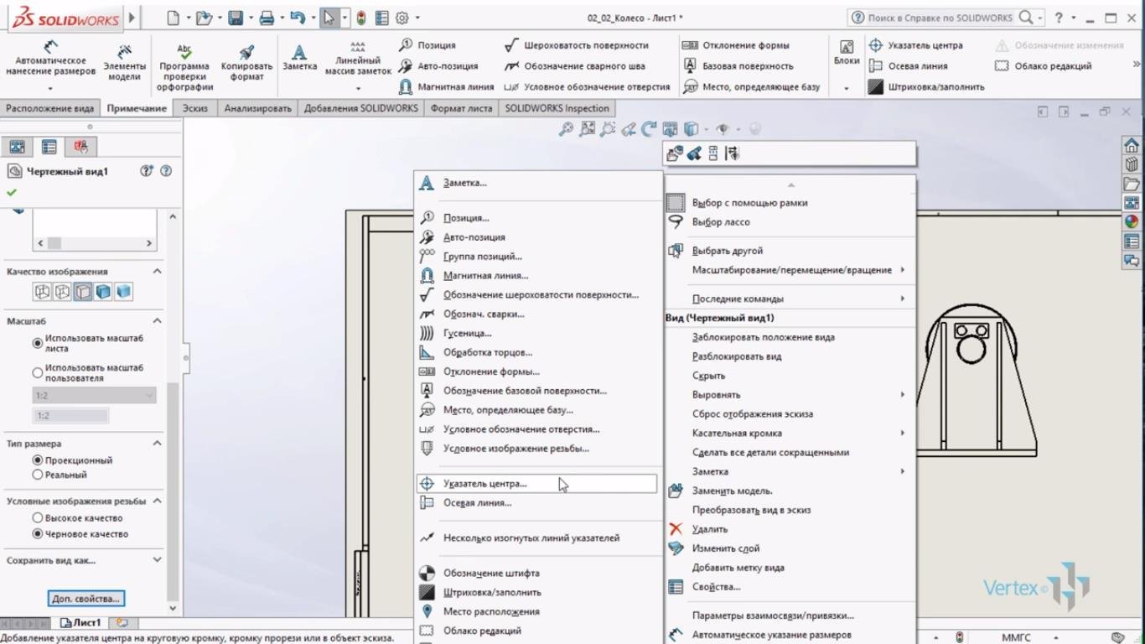Expand Сохранить вид как section
The image size is (1145, 644).
pos(157,560)
